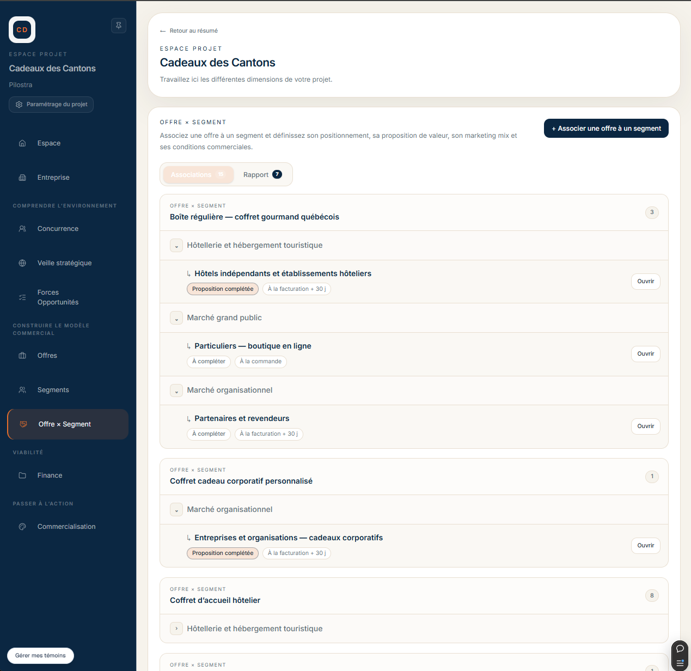Screen dimensions: 691x671
Task: Collapse Hôtellerie group under Boîte régulière
Action: point(176,246)
